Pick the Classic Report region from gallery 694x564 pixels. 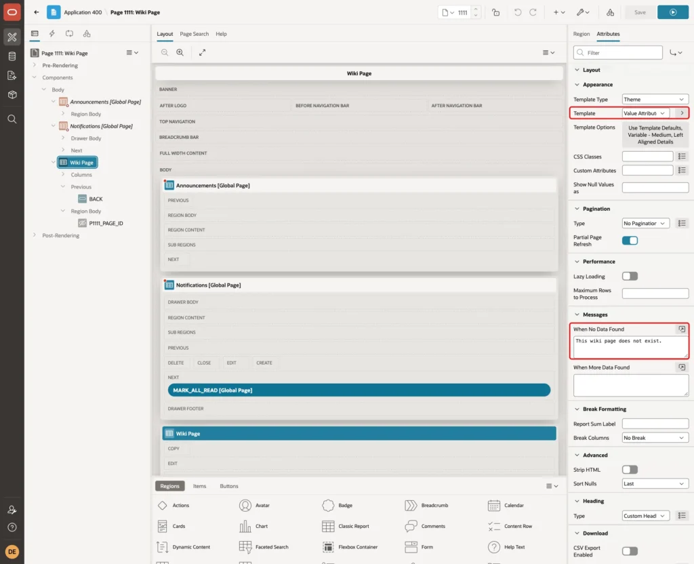(346, 526)
